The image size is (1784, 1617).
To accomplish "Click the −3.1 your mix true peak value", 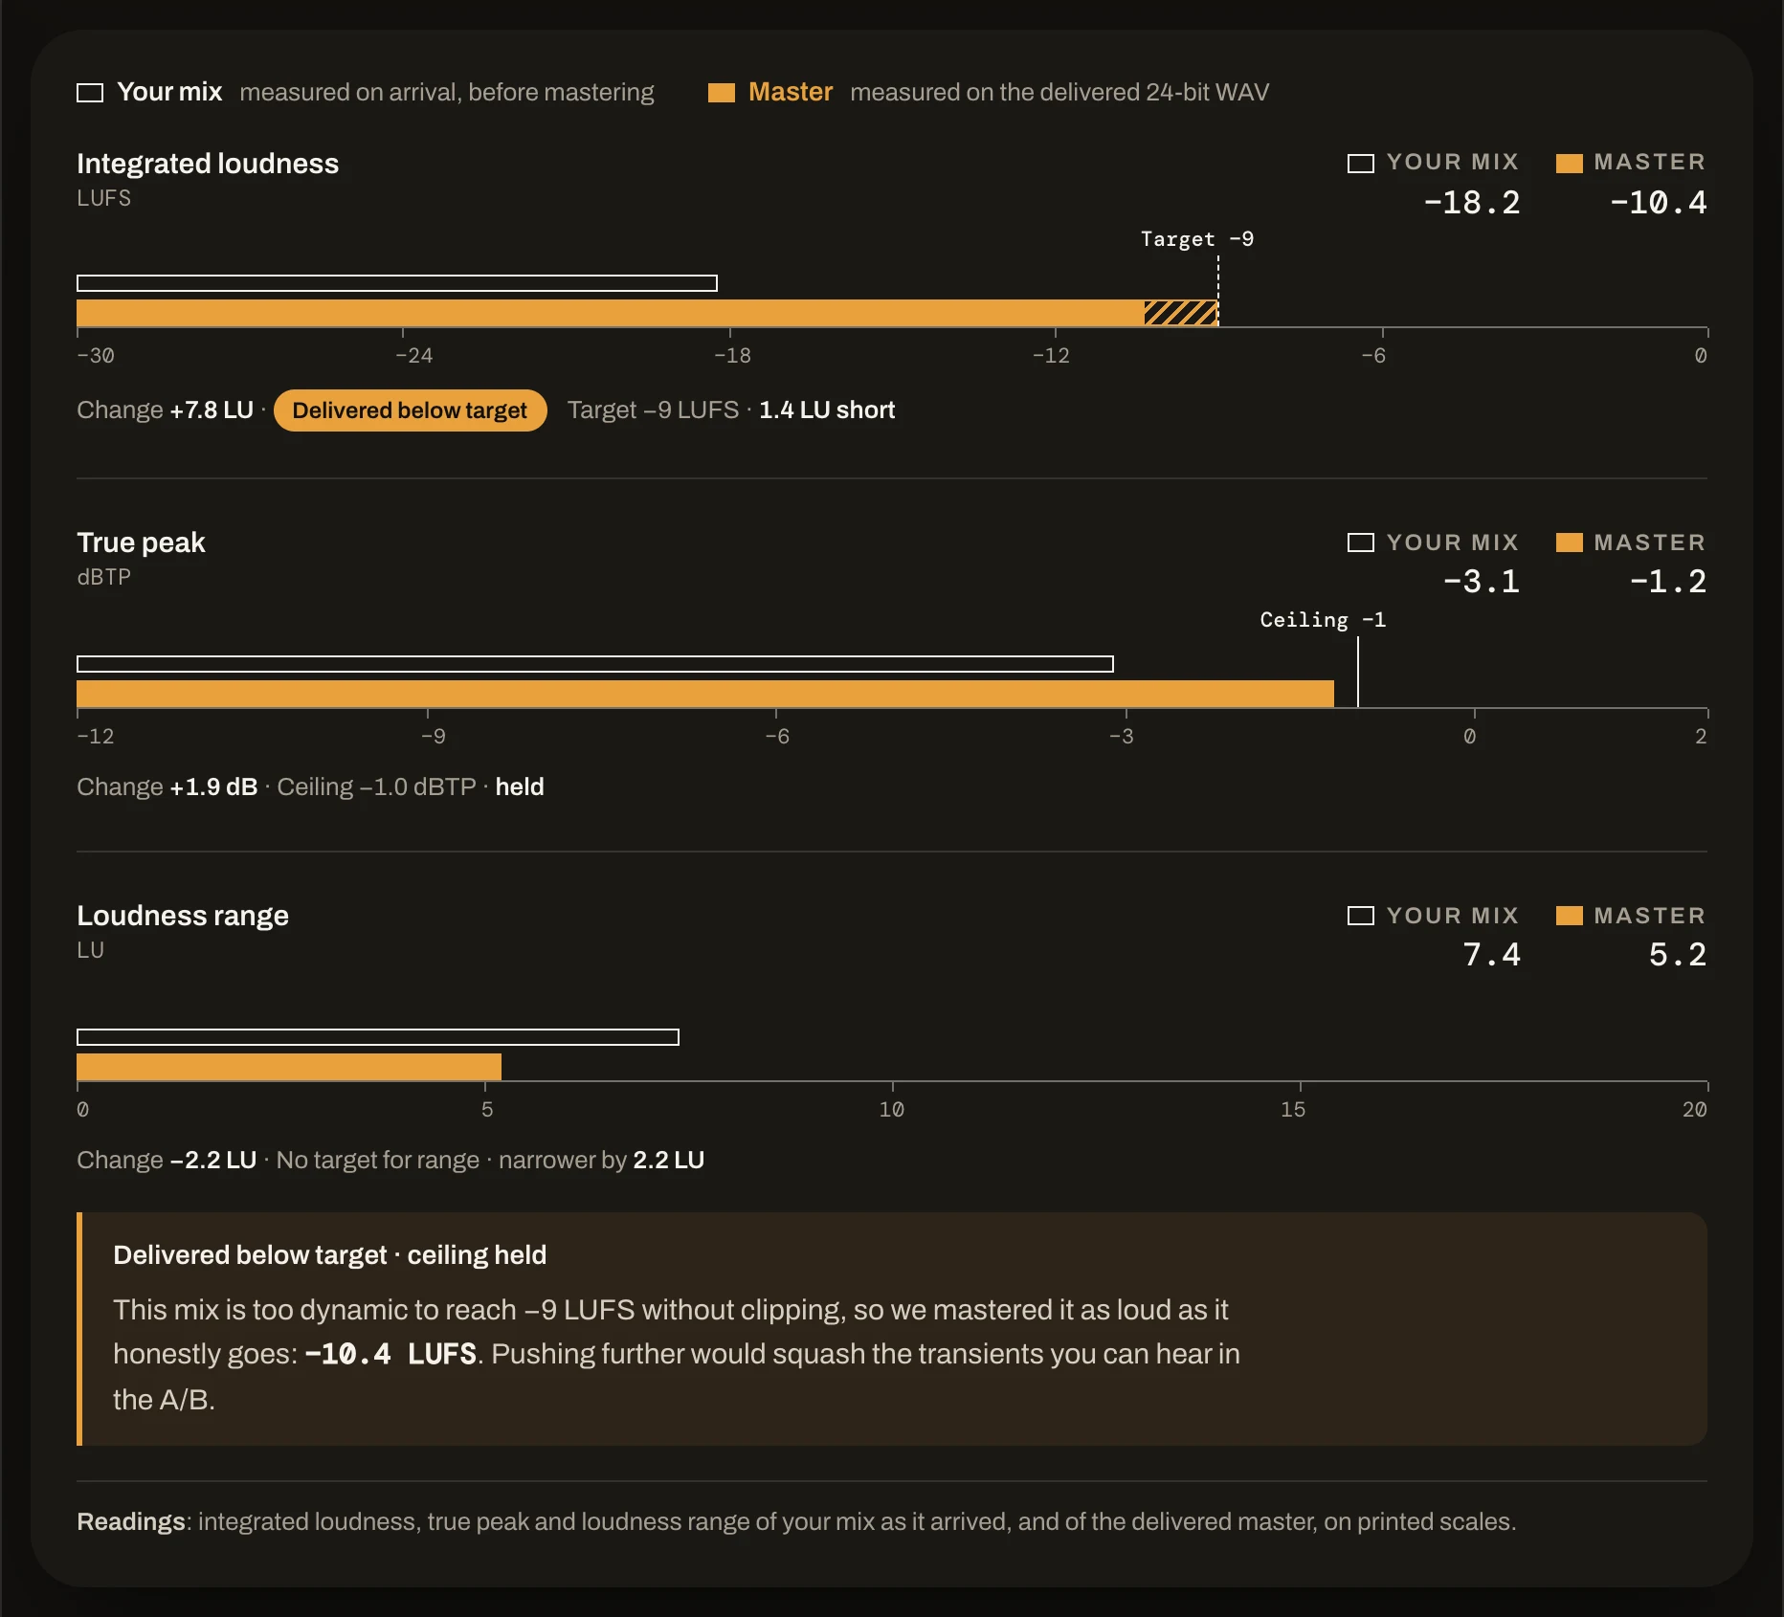I will click(1482, 582).
